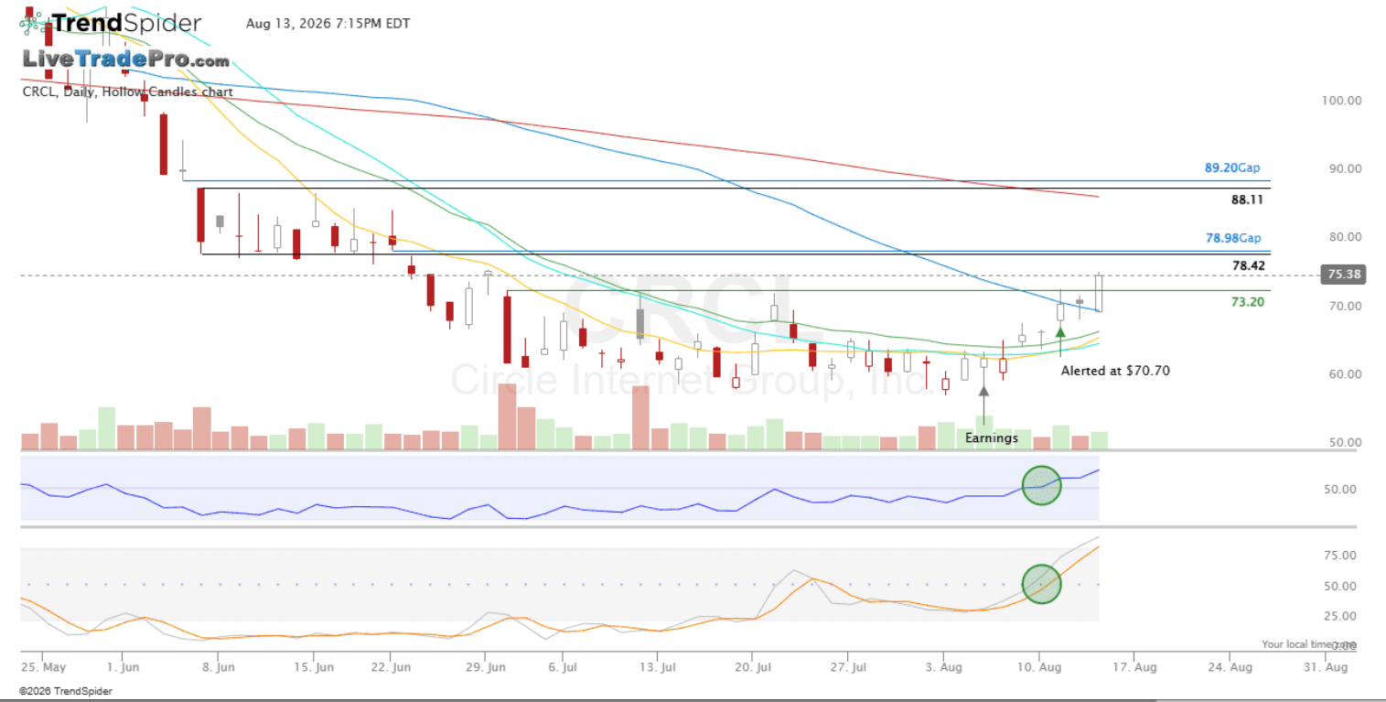Open the LiveTradePro.com link

click(125, 60)
